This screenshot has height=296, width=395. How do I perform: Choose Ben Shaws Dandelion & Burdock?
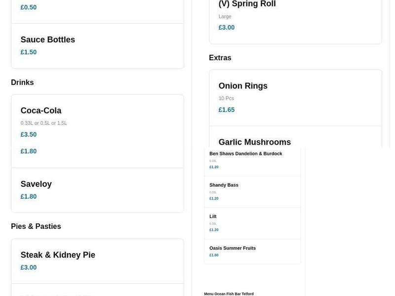(245, 154)
